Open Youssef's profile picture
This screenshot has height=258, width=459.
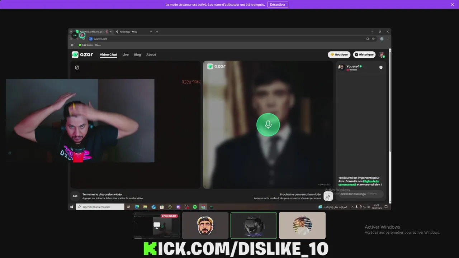tap(341, 67)
